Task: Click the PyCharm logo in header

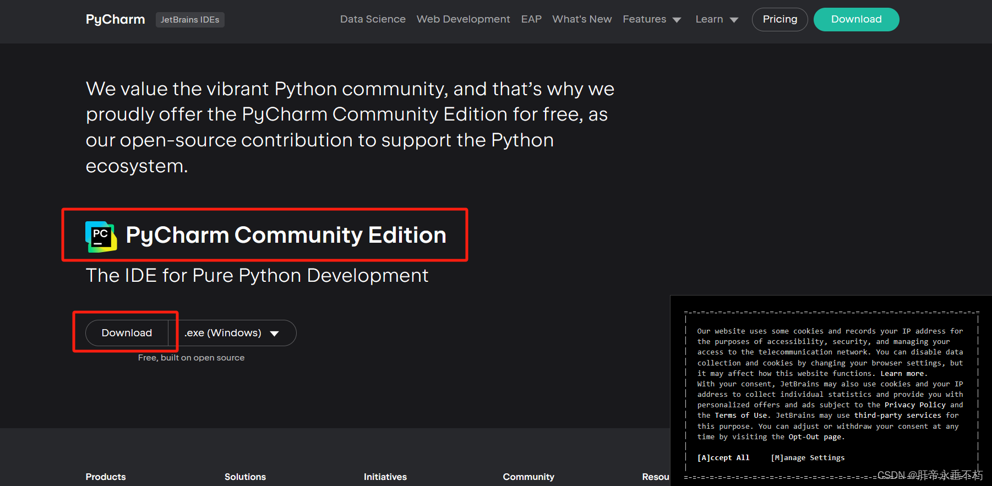Action: coord(115,19)
